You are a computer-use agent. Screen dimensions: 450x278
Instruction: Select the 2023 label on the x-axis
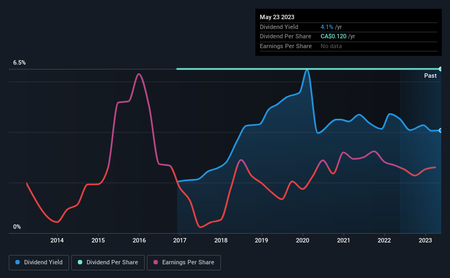pyautogui.click(x=425, y=240)
